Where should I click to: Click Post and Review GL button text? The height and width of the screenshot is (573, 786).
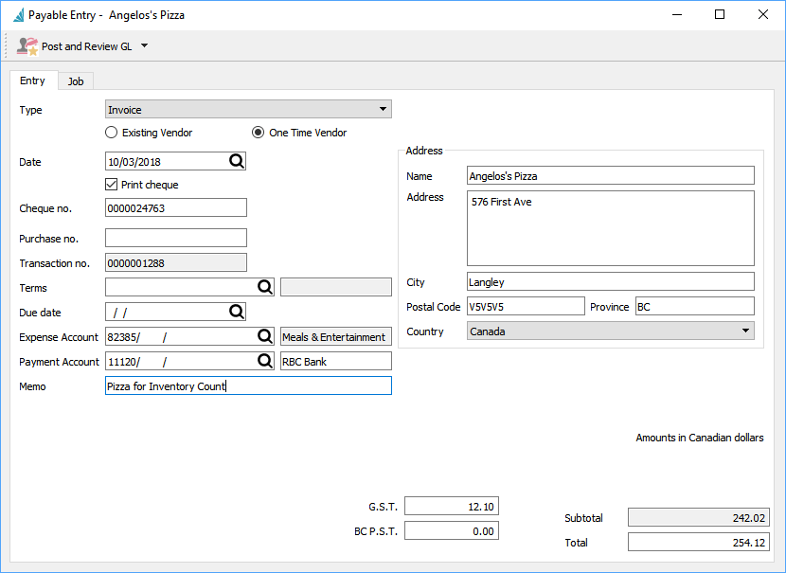coord(86,45)
